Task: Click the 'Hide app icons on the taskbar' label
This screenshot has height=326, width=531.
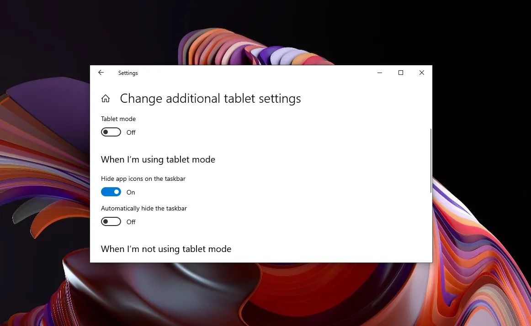Action: click(x=143, y=179)
